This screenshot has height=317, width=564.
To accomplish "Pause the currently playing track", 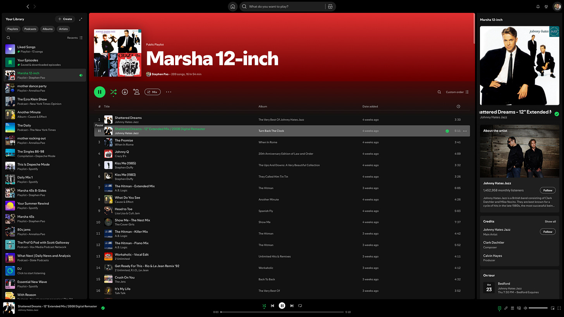I will coord(282,306).
